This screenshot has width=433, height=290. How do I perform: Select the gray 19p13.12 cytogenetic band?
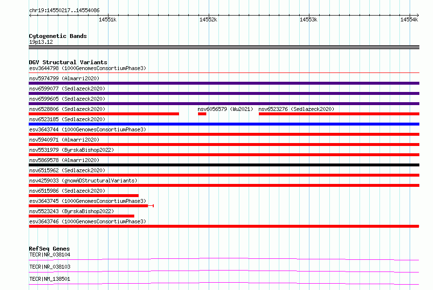coord(224,47)
